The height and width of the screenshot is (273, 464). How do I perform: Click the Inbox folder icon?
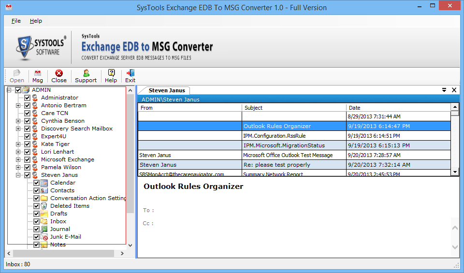point(44,221)
